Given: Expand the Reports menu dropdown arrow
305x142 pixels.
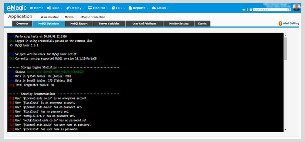Looking at the screenshot, I should click(x=147, y=8).
